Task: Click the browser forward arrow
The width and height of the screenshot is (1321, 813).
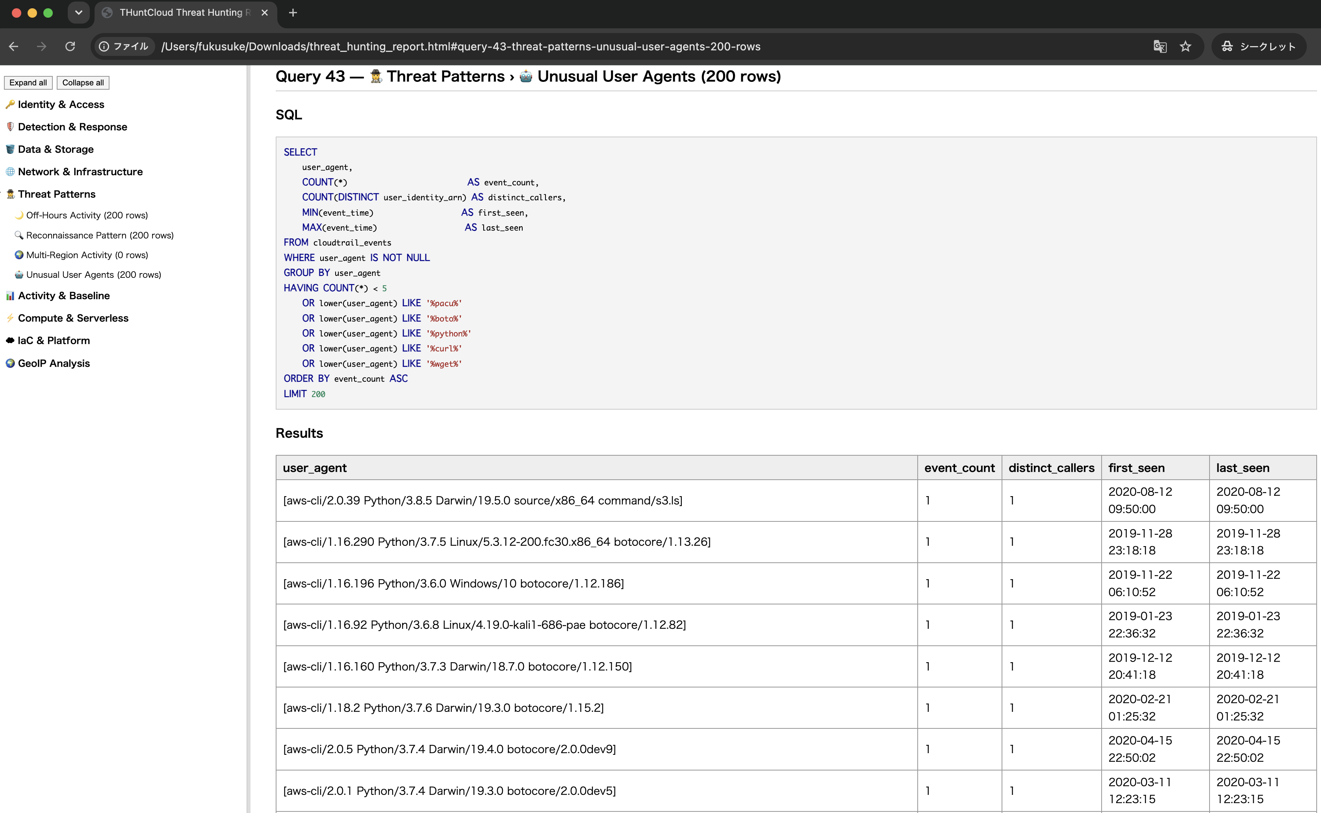Action: 41,46
